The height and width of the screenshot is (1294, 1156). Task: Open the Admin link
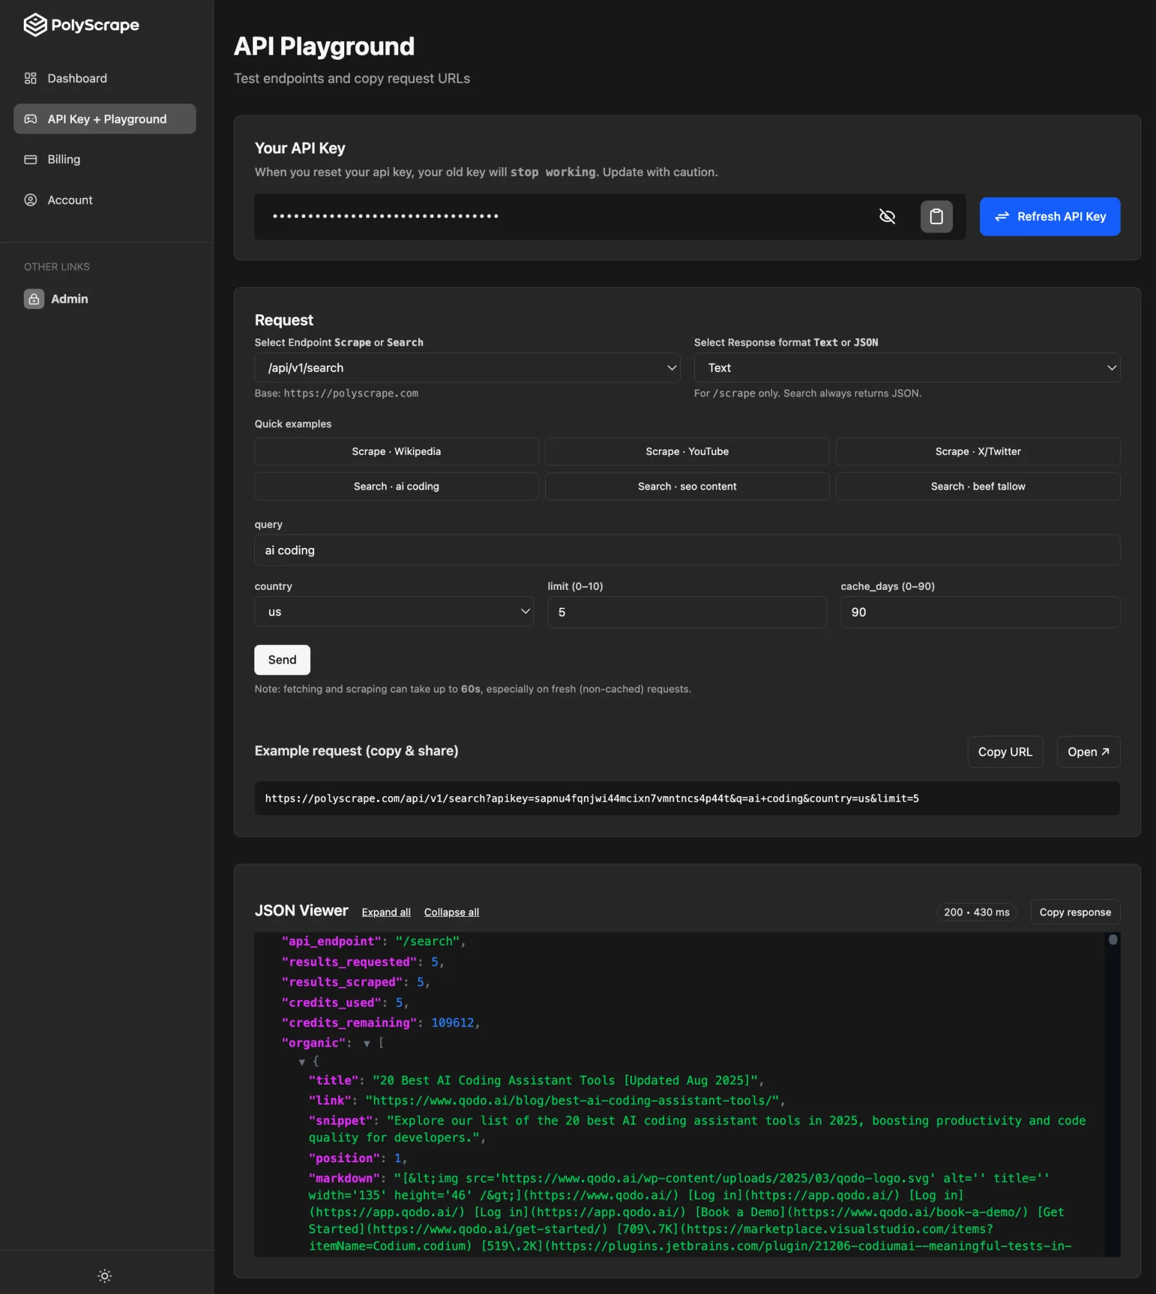[56, 299]
